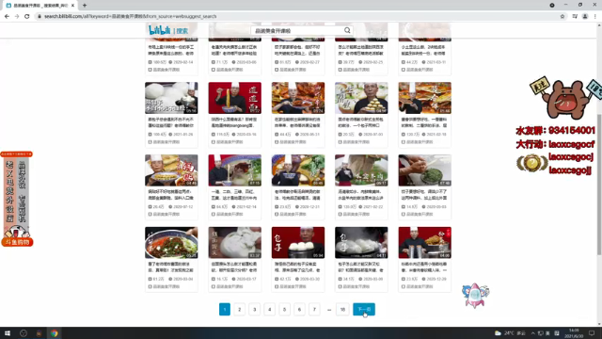Open the steaming 包子 video dated 2020-03-09
This screenshot has width=602, height=339.
click(361, 243)
